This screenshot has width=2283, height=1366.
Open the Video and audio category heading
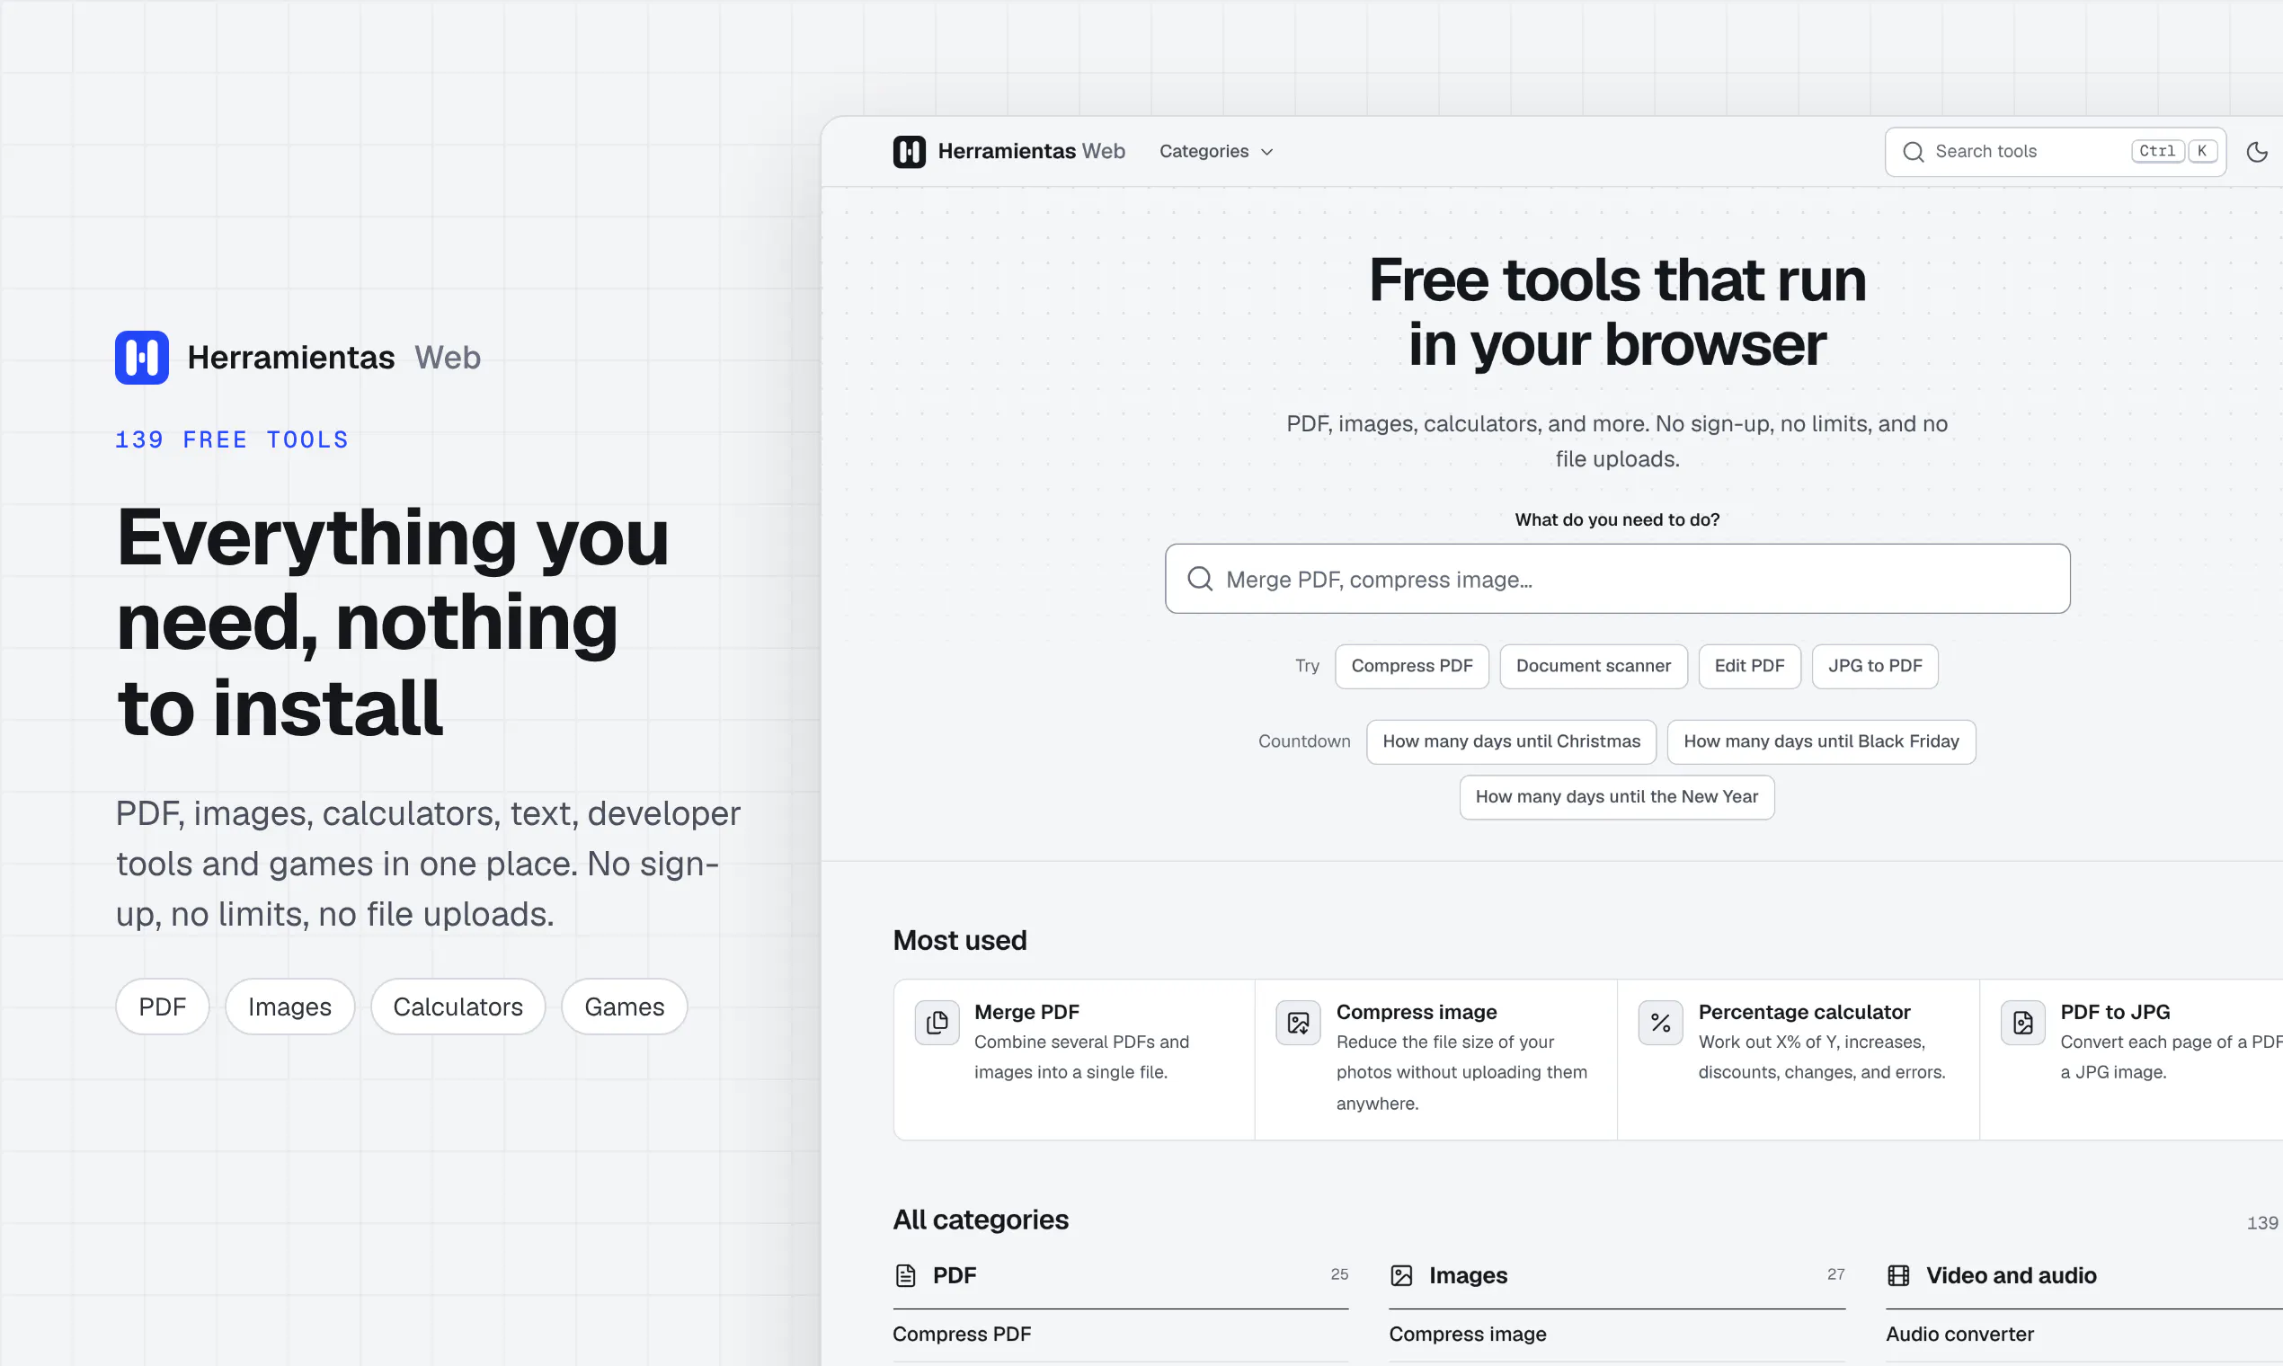point(2011,1276)
